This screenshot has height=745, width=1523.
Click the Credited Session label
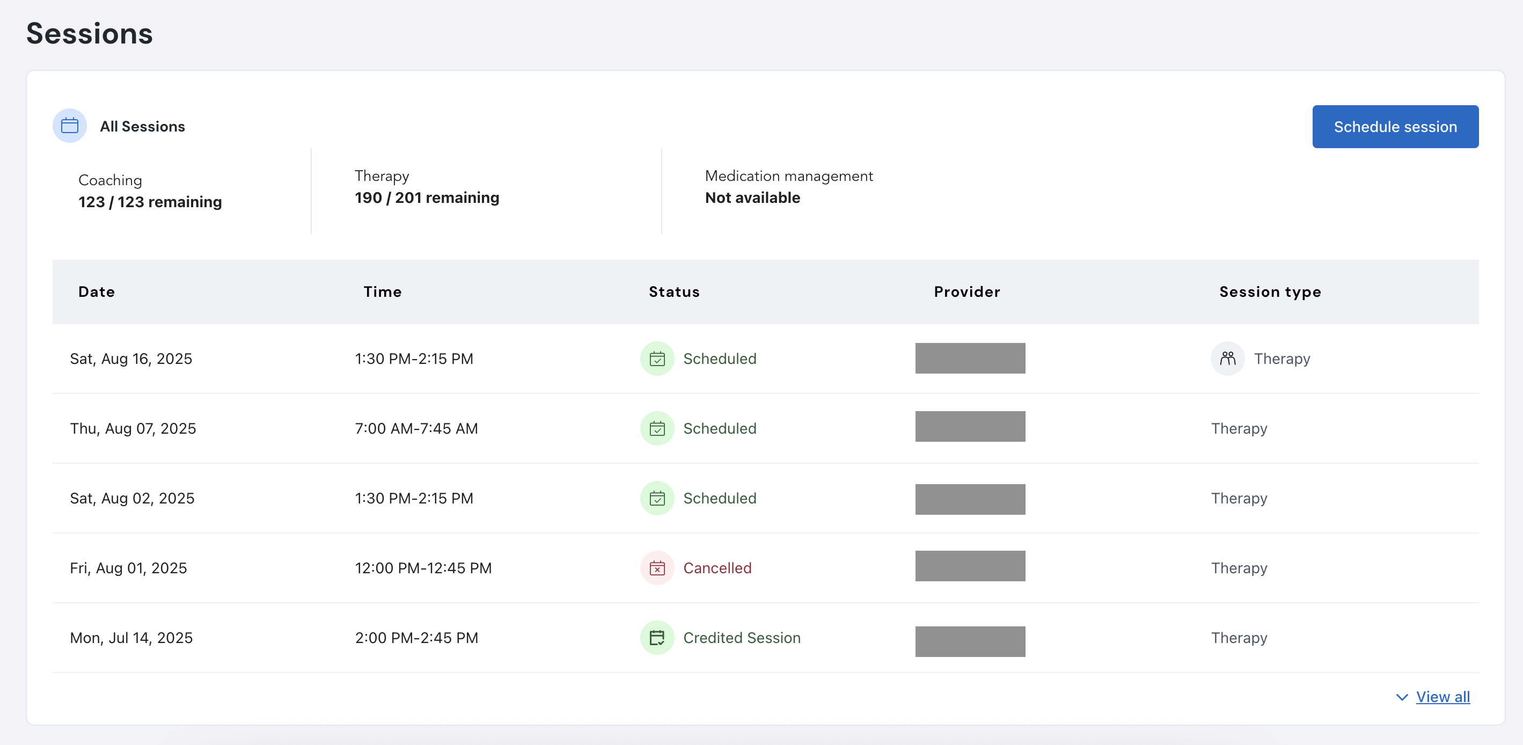tap(742, 638)
